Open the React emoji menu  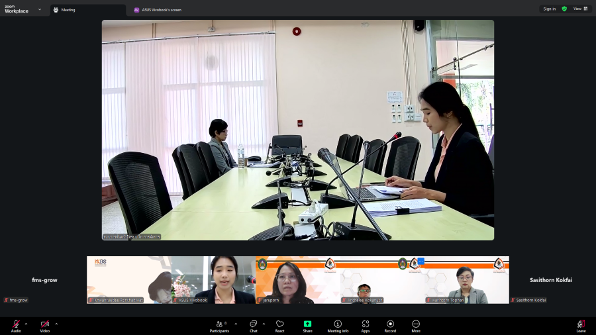(279, 325)
